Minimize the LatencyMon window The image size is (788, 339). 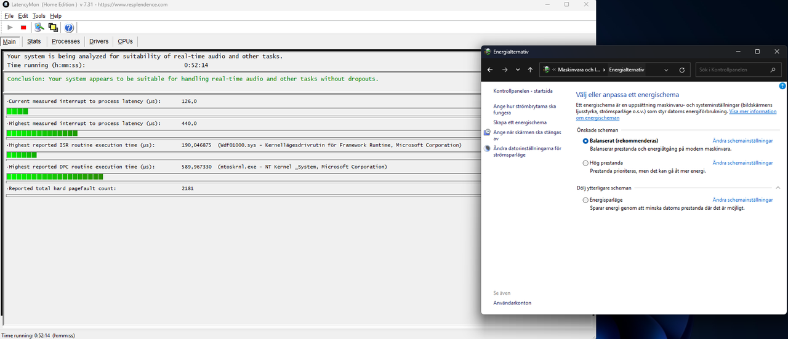(548, 4)
